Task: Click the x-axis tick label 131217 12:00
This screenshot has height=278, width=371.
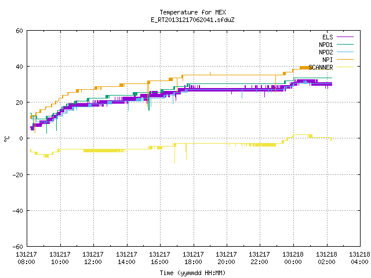Action: (x=93, y=258)
